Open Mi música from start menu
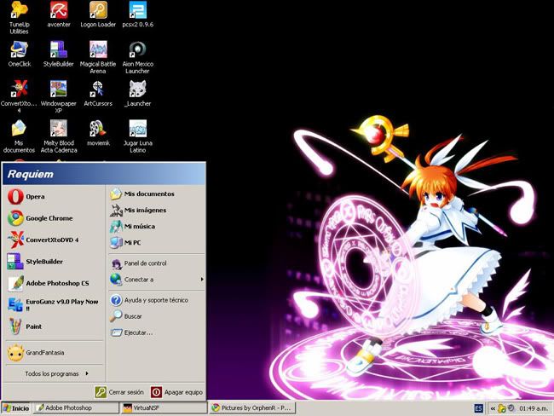This screenshot has width=554, height=416. 157,226
